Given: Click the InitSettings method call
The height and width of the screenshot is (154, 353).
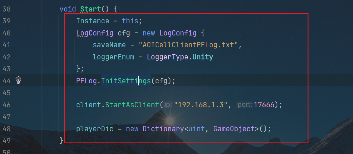Looking at the screenshot, I should (126, 81).
